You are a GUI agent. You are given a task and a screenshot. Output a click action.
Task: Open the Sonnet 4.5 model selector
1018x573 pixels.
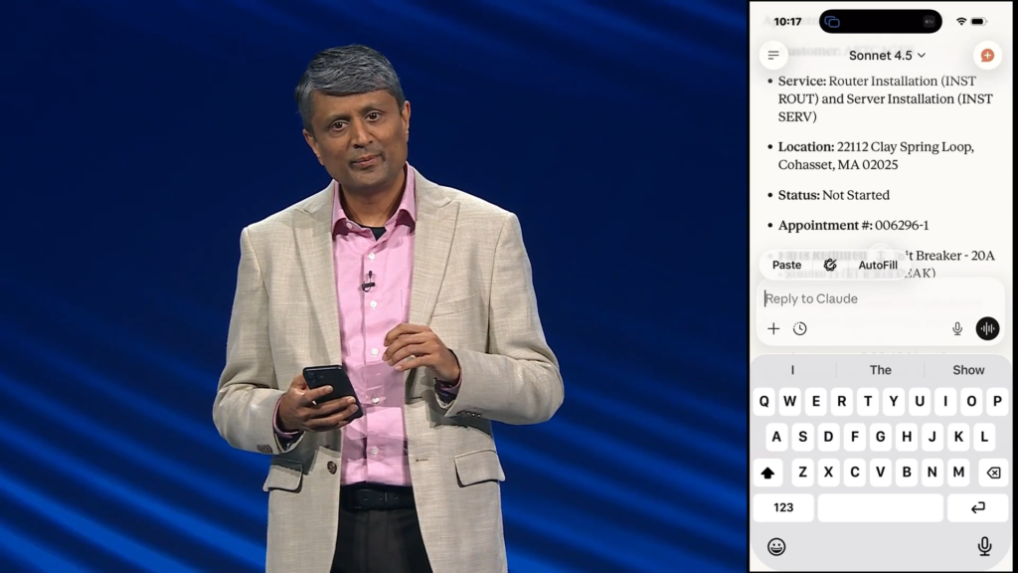[887, 55]
